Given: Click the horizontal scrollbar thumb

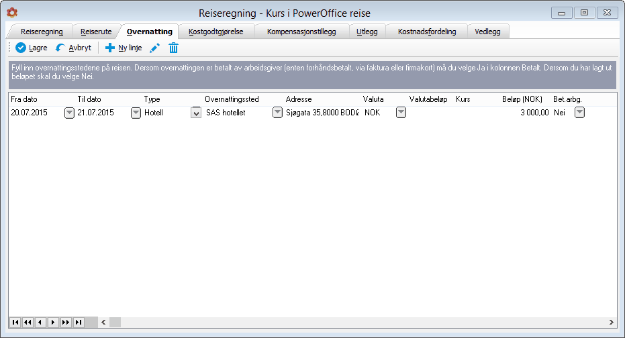Looking at the screenshot, I should click(115, 322).
